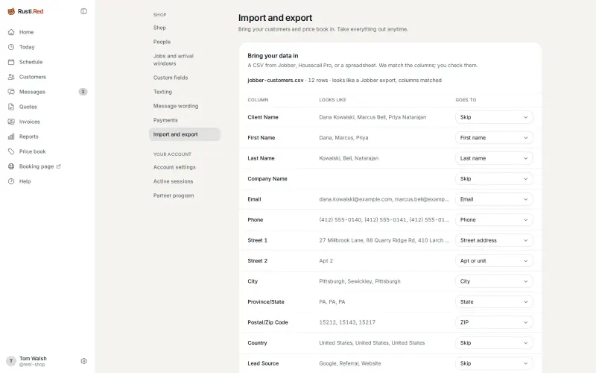Open the Postal/Zip Code mapping dropdown
The width and height of the screenshot is (596, 373).
[x=494, y=322]
